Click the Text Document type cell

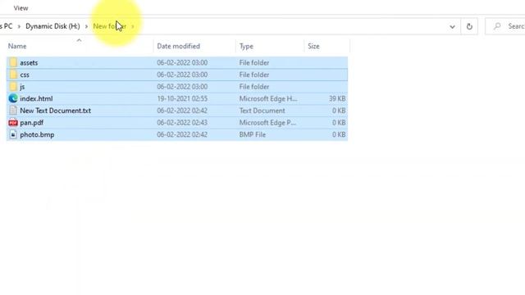pos(262,111)
